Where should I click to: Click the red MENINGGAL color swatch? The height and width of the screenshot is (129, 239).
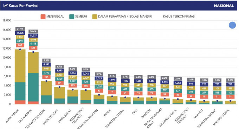click(43, 17)
